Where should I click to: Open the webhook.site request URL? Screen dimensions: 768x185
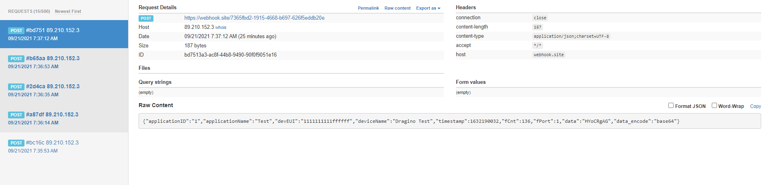pos(254,18)
